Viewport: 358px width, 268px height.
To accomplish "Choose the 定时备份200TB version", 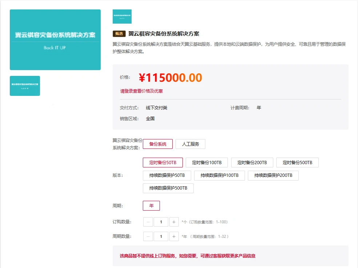I will (252, 162).
